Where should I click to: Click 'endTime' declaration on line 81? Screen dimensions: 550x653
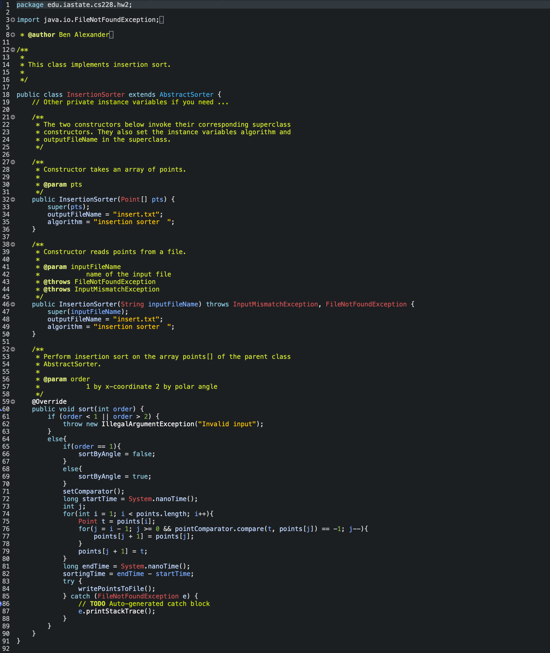[x=96, y=566]
